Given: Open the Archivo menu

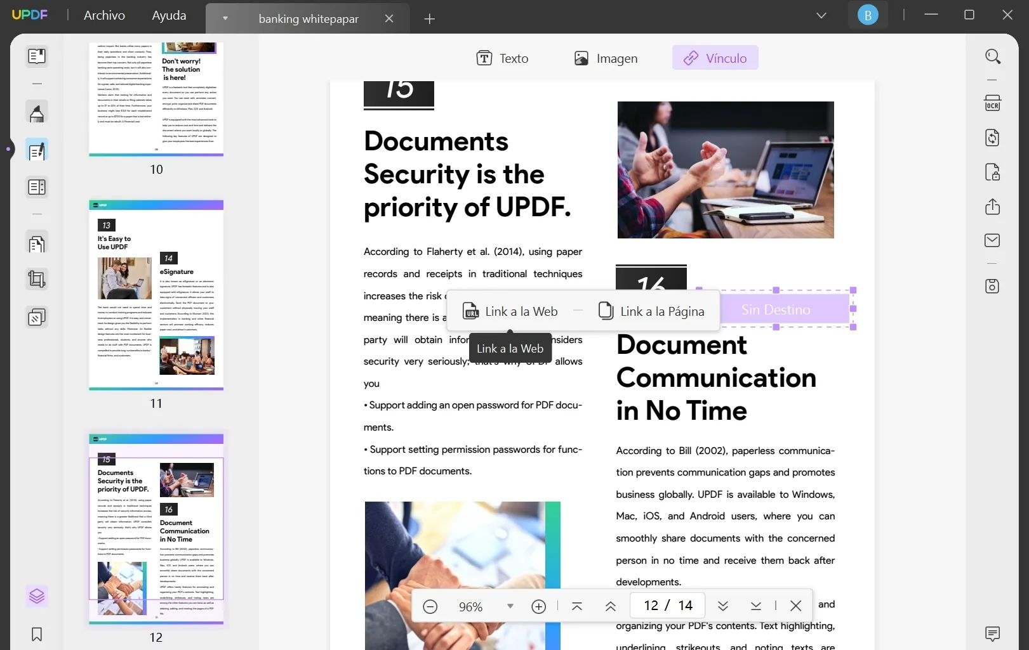Looking at the screenshot, I should tap(105, 15).
